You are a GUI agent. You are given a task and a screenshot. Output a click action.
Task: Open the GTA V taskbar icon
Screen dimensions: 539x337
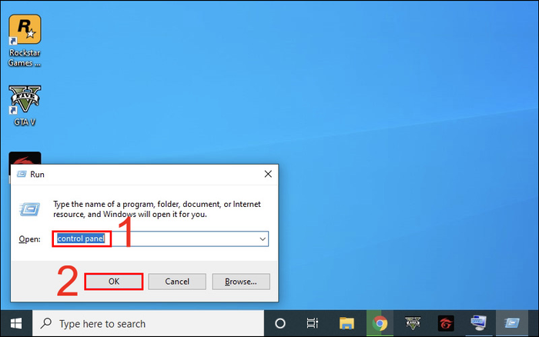413,323
